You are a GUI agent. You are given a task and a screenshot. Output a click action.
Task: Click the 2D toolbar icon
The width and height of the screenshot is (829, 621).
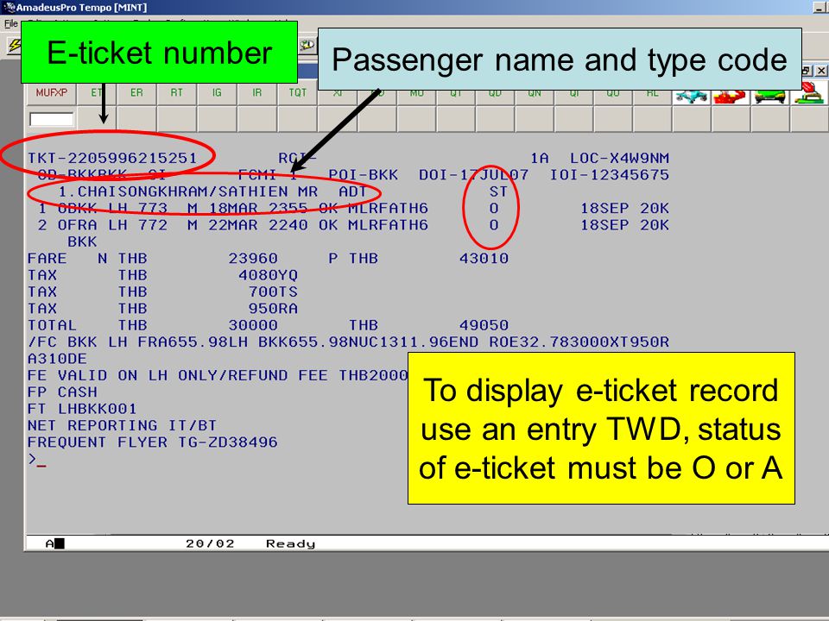pyautogui.click(x=307, y=46)
